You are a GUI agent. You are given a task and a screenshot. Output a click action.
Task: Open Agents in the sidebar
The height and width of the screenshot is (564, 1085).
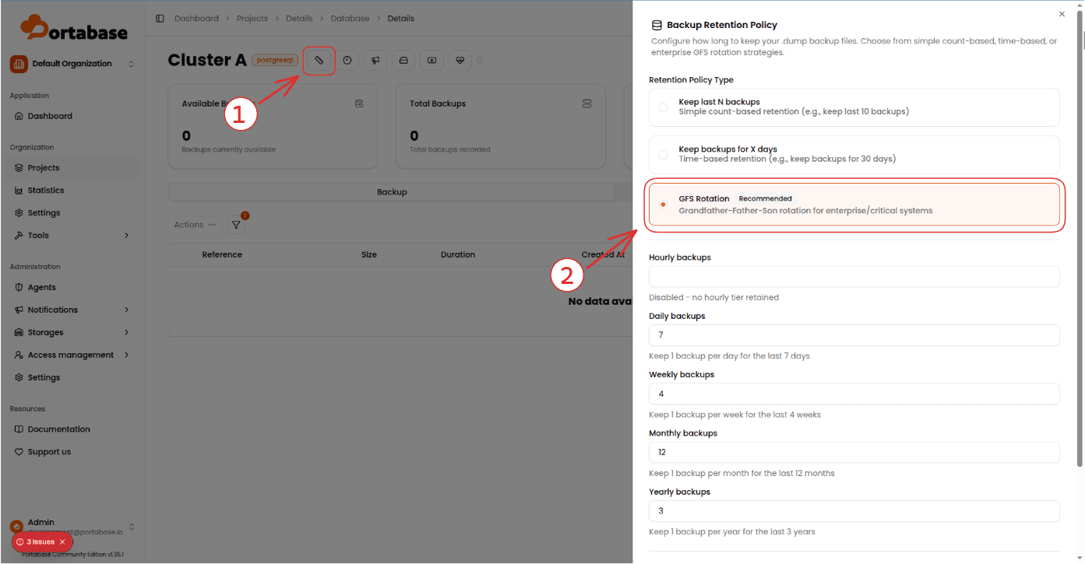[x=72, y=287]
